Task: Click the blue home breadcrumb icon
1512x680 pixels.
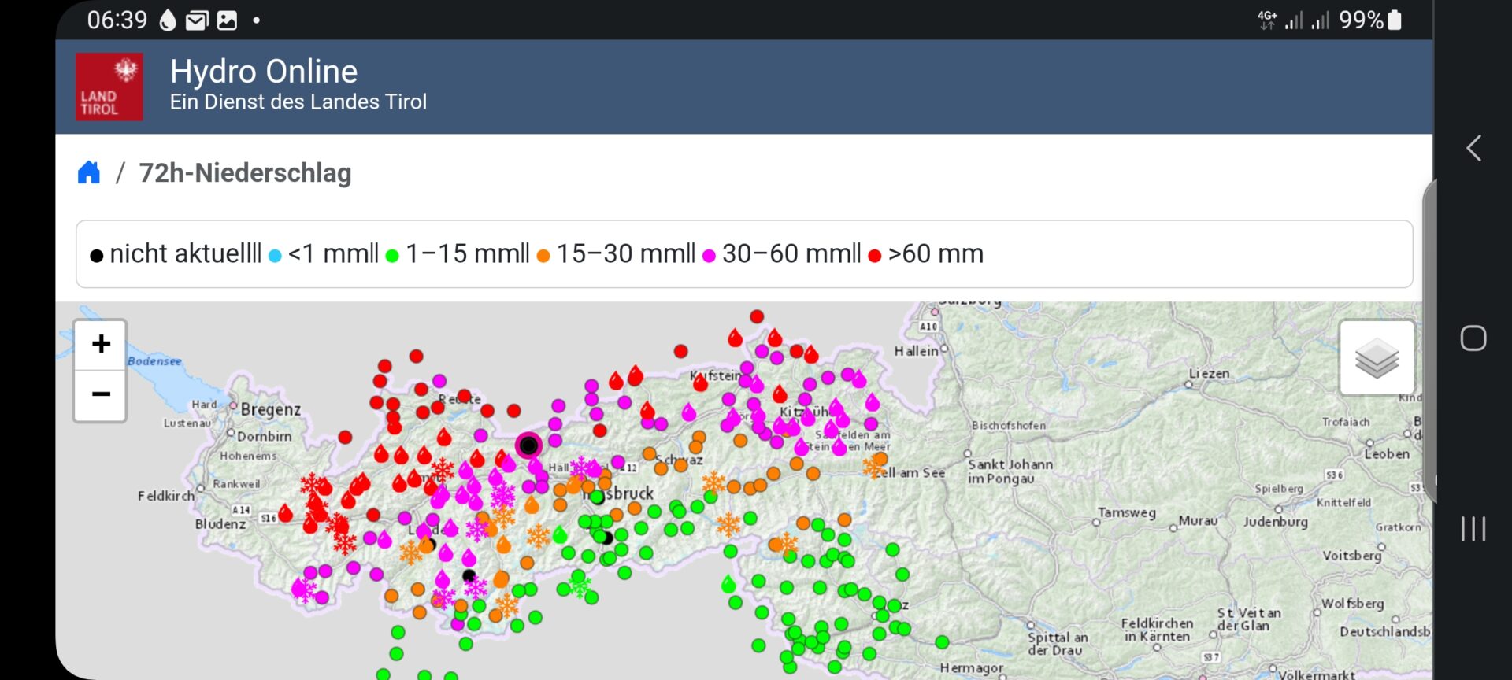Action: coord(89,172)
